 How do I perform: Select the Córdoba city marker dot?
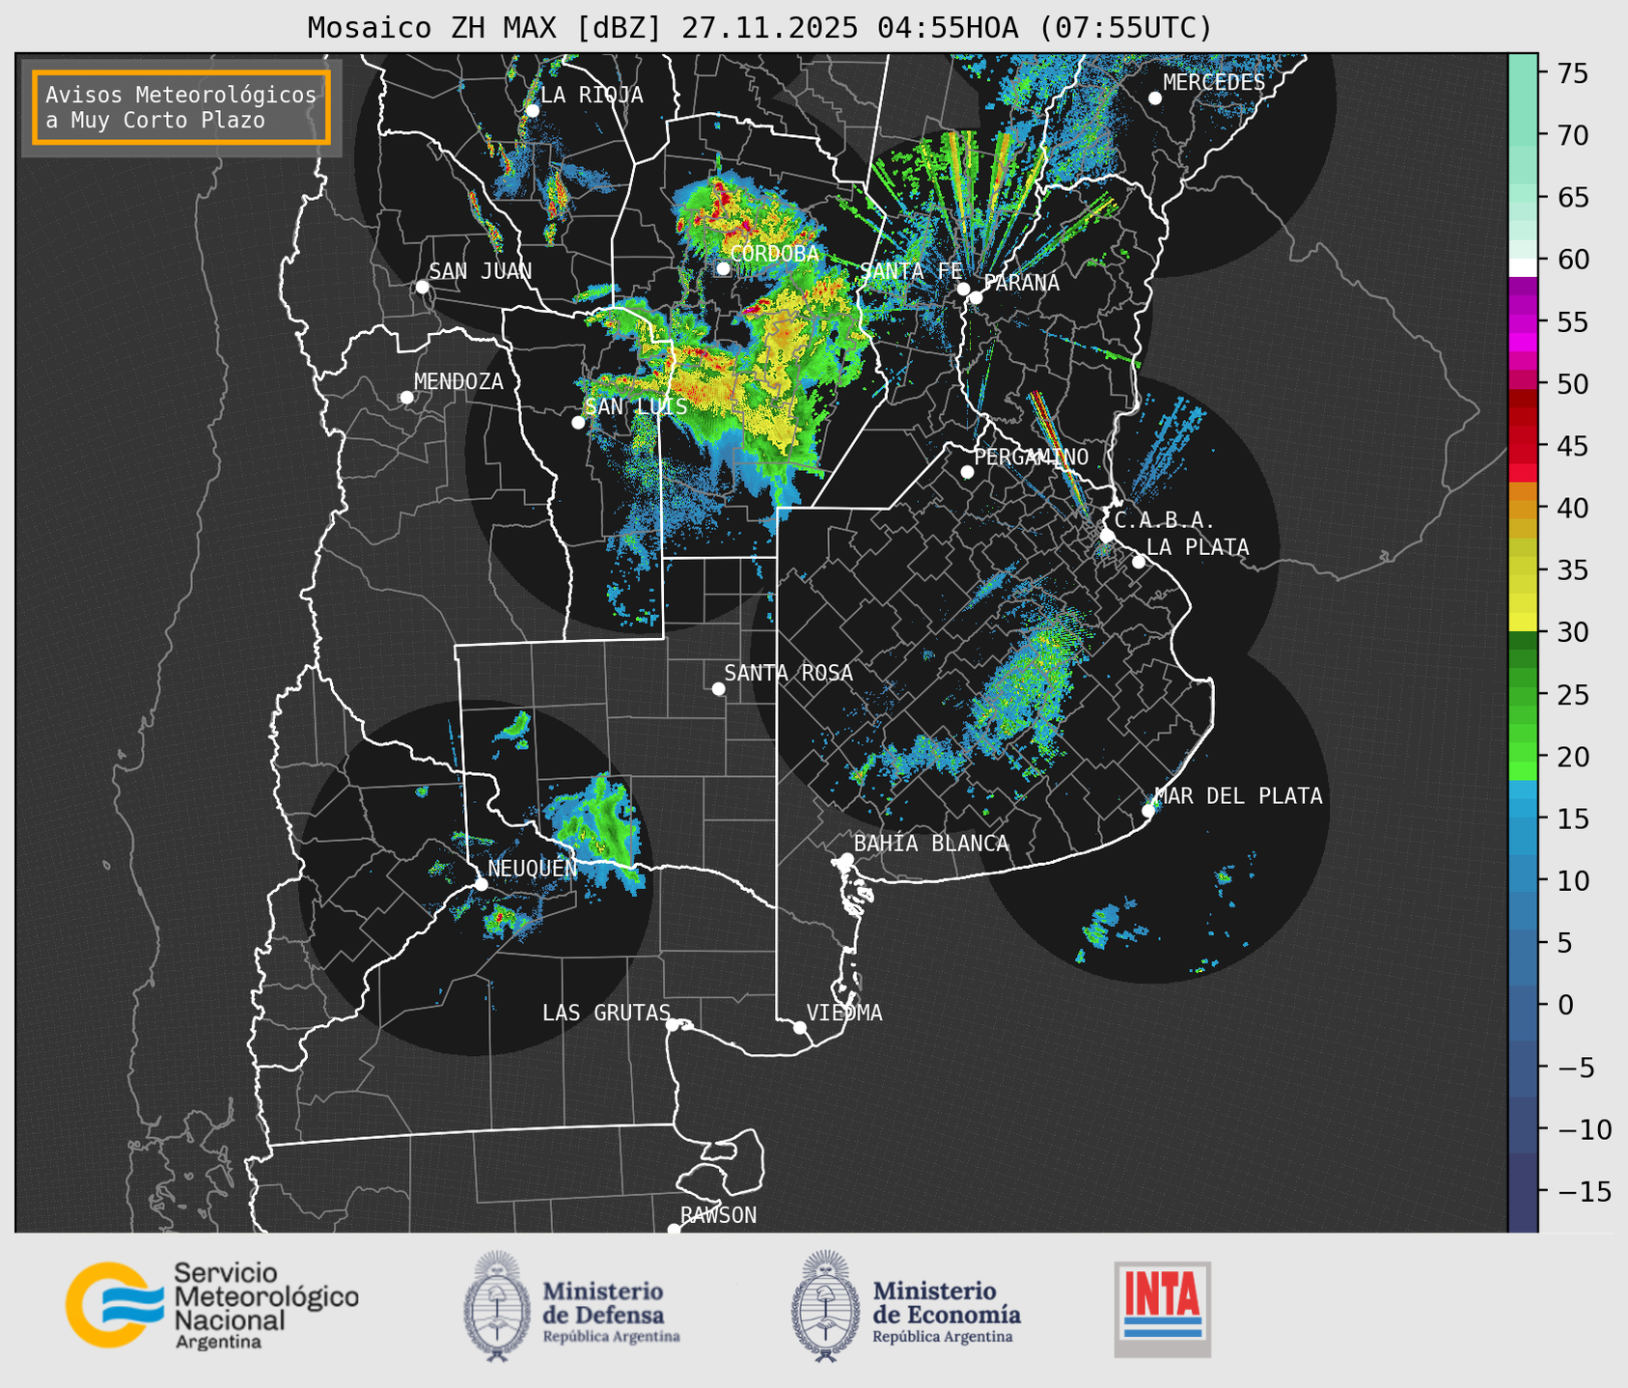[x=723, y=268]
